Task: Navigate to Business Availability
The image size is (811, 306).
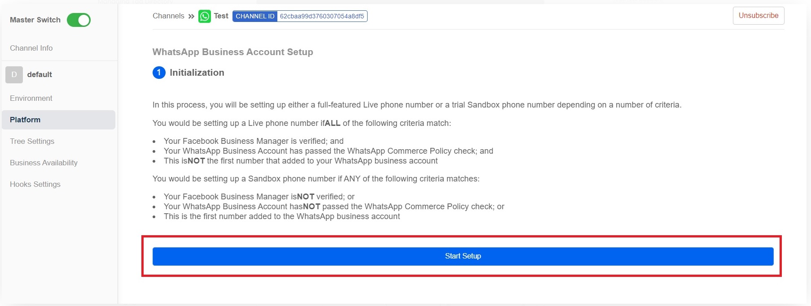Action: coord(44,163)
